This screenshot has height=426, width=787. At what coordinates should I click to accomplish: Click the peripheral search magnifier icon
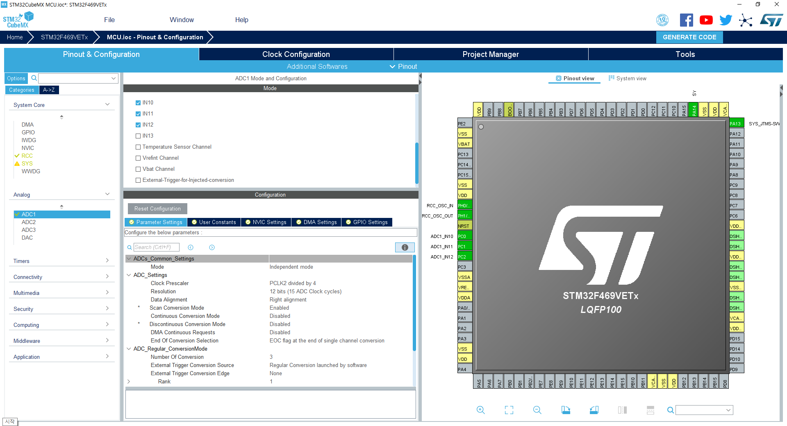click(34, 78)
